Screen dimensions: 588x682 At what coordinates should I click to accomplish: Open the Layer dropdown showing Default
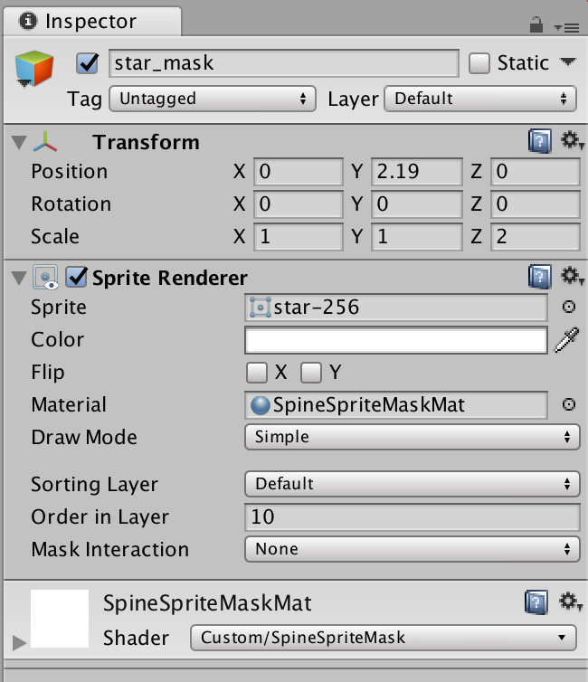[x=480, y=99]
